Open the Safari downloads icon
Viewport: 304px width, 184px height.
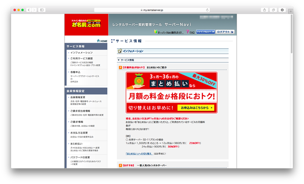tap(282, 10)
